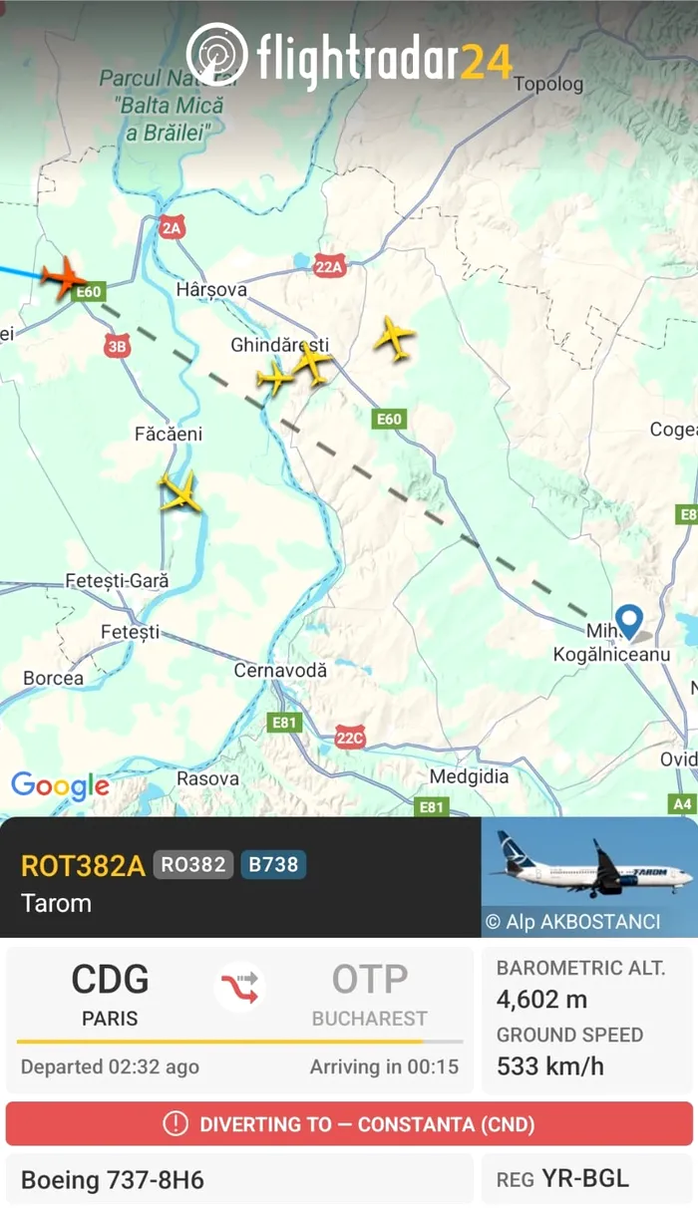
Task: Click the Diverting to Constanta (CND) banner
Action: click(x=349, y=1124)
